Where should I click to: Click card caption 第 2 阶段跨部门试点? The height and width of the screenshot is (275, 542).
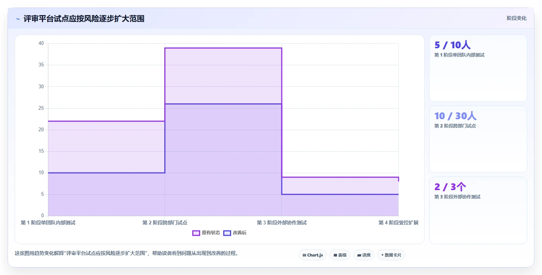tap(455, 126)
